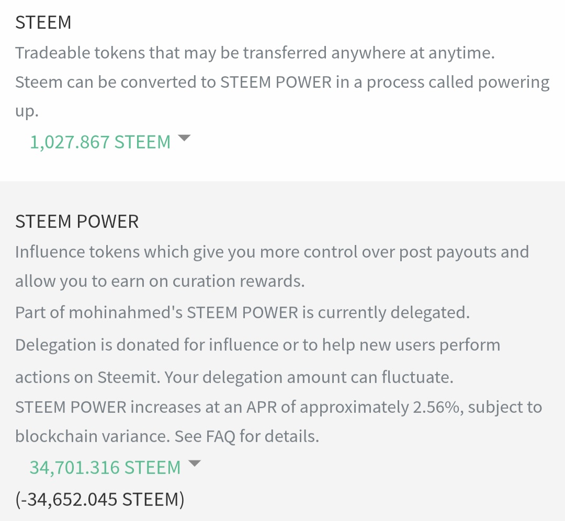Click 'Your delegation amount can fluctuate' text
The width and height of the screenshot is (565, 521).
tap(309, 377)
